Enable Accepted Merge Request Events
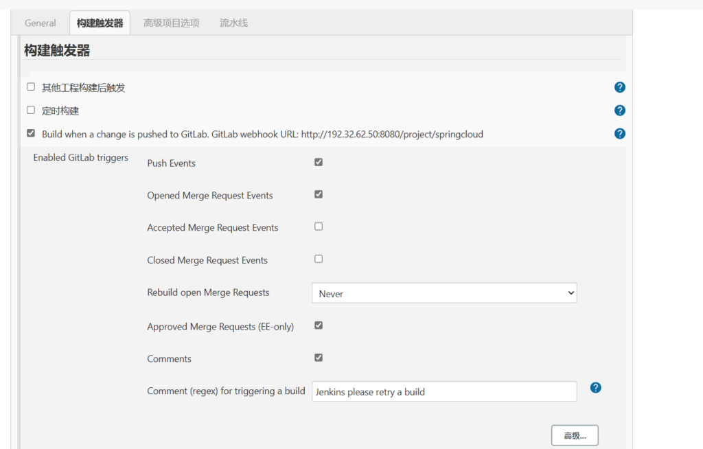Image resolution: width=703 pixels, height=449 pixels. (x=319, y=227)
